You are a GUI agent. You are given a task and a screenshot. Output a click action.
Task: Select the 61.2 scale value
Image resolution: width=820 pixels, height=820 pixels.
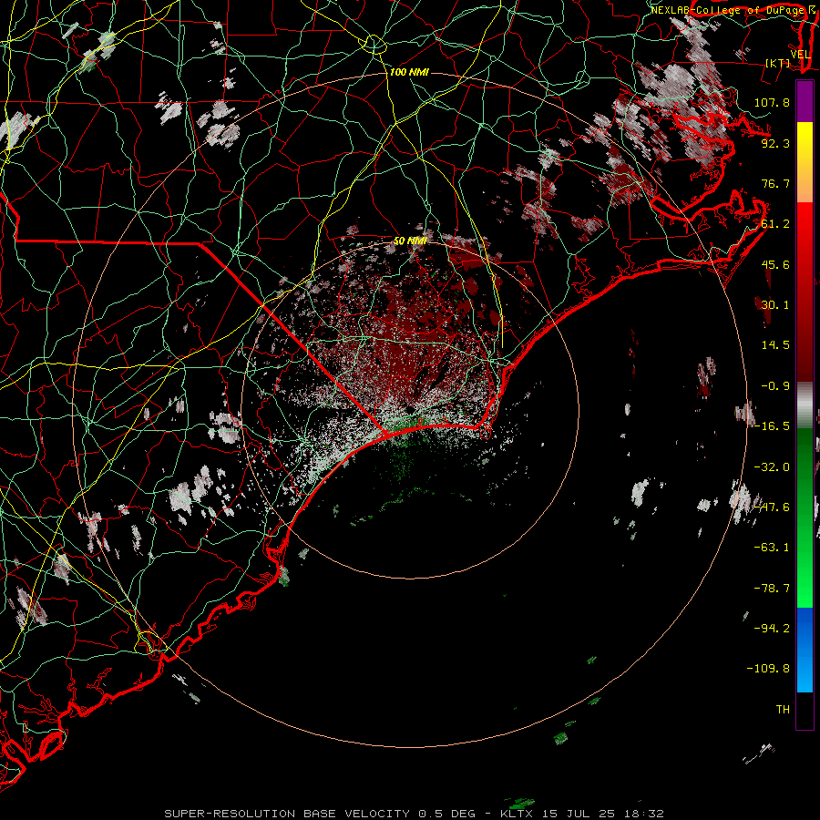point(775,224)
